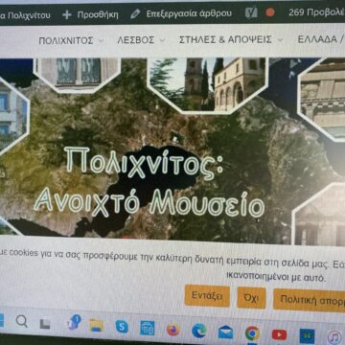Click the red Yoast status dot
The height and width of the screenshot is (345, 345).
pos(270,12)
